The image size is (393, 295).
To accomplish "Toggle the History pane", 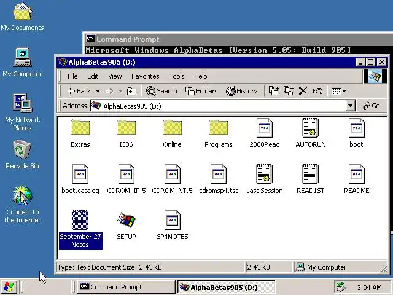I will (x=241, y=91).
